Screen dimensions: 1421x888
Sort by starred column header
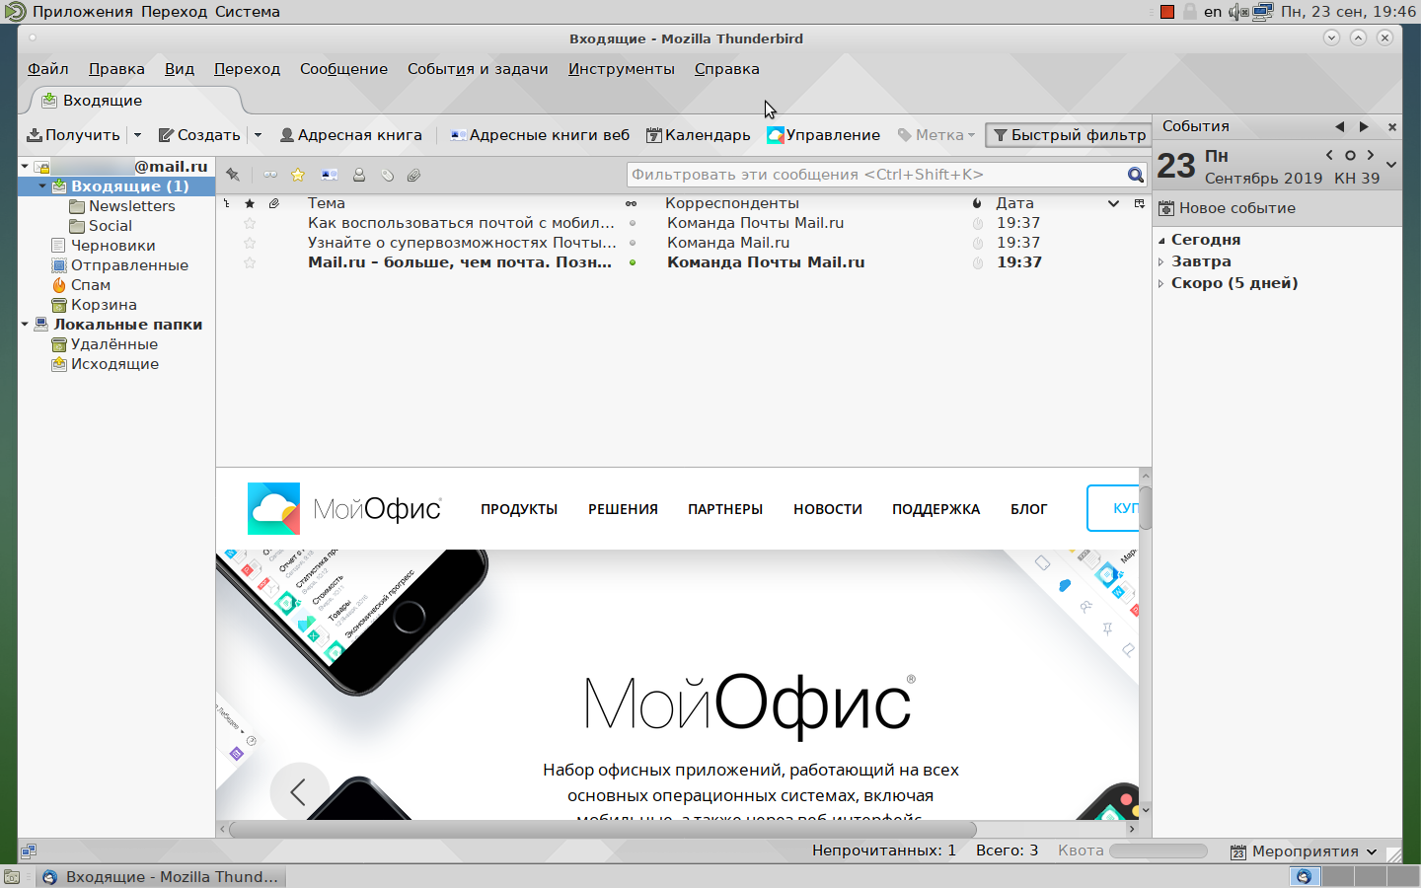(x=250, y=203)
